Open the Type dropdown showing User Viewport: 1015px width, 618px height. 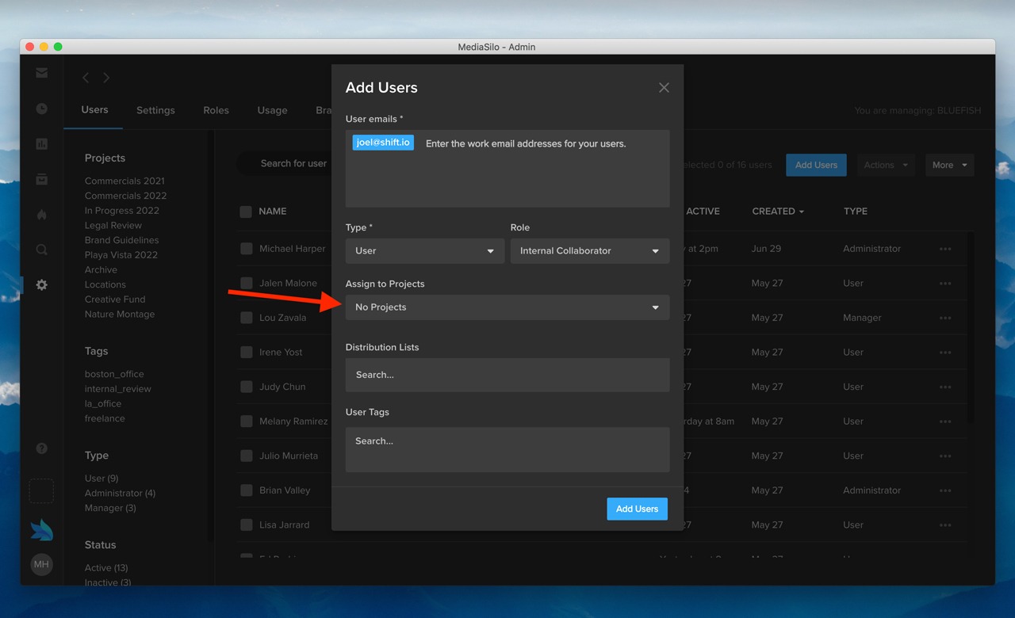(x=424, y=251)
